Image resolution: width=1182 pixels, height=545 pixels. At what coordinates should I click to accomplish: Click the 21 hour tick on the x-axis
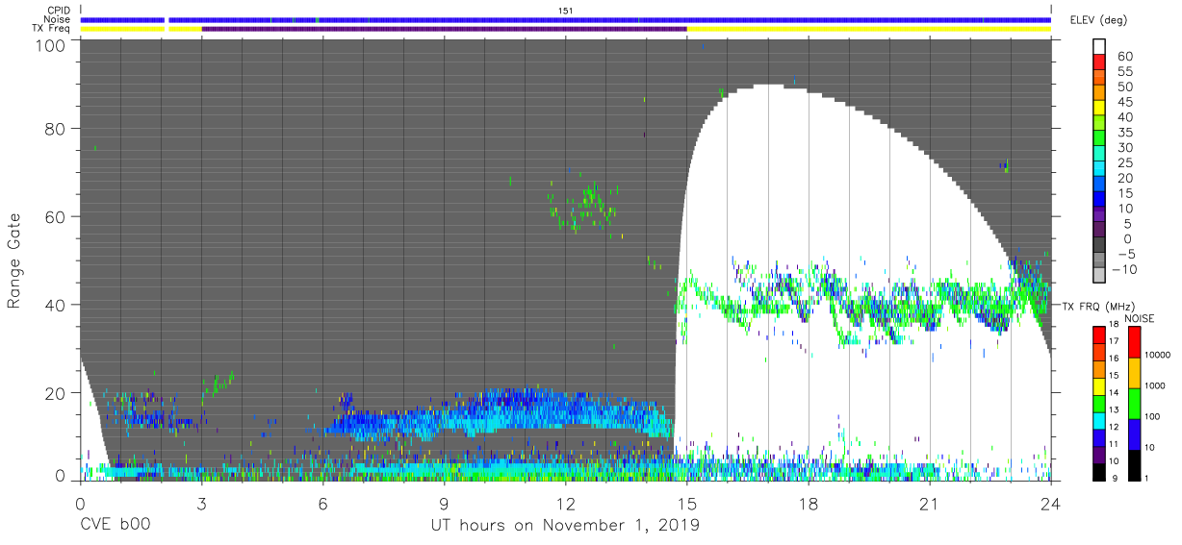click(930, 503)
